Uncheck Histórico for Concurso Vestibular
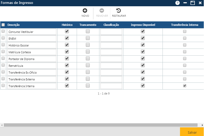 (67, 31)
